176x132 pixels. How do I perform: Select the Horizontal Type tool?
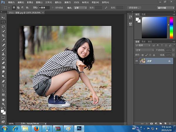(4, 86)
